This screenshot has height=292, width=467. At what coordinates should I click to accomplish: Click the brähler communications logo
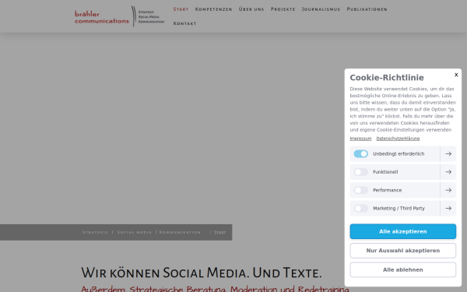pyautogui.click(x=119, y=16)
